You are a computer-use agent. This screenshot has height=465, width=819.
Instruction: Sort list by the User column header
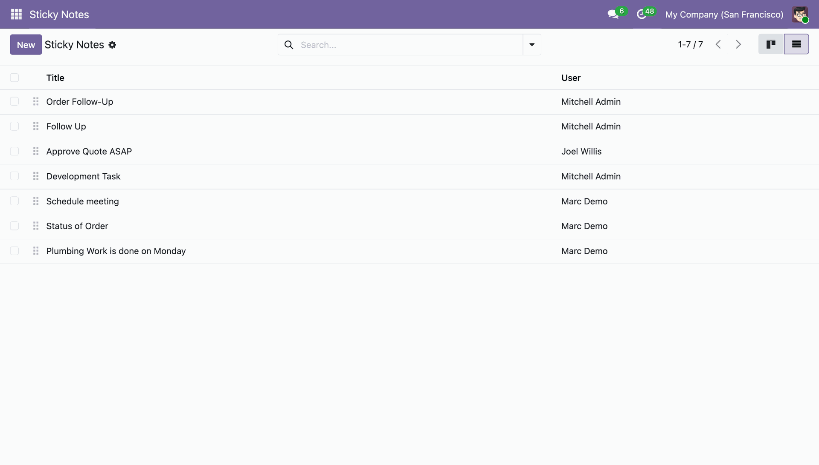tap(571, 78)
